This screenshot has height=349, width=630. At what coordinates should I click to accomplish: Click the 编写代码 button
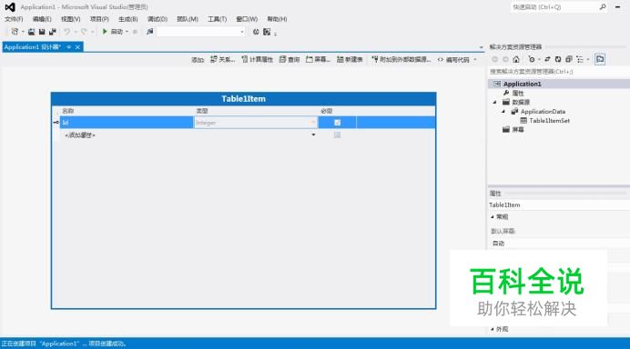(453, 59)
